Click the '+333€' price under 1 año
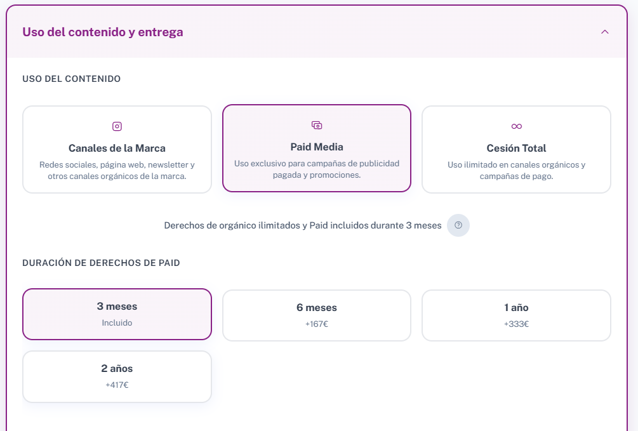This screenshot has height=431, width=638. point(516,324)
